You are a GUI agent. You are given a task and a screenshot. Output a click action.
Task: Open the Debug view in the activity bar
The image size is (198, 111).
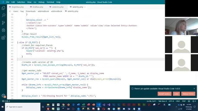3,30
